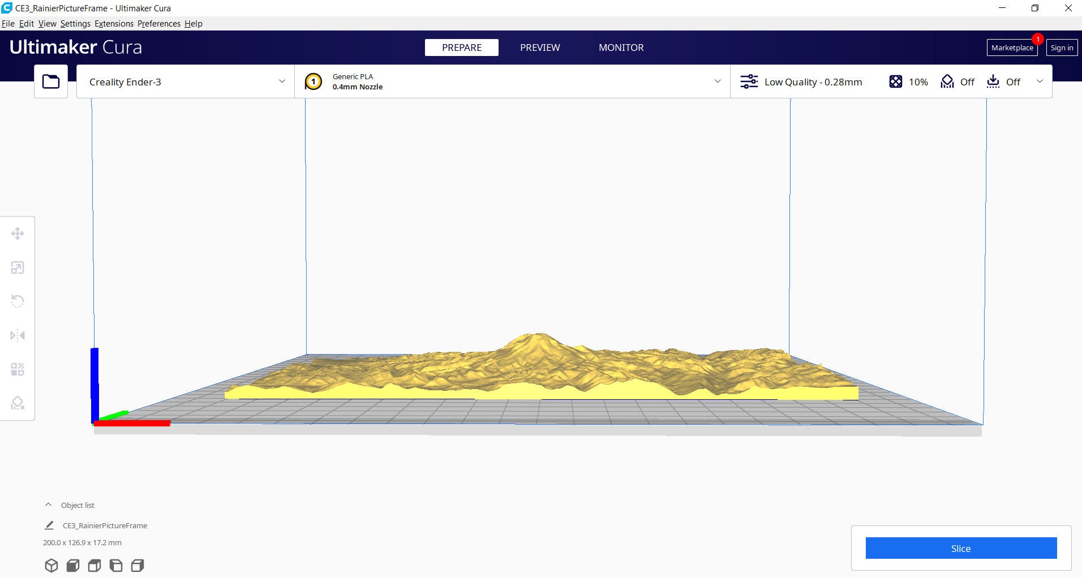1082x578 pixels.
Task: Collapse the Object list panel
Action: click(x=48, y=504)
